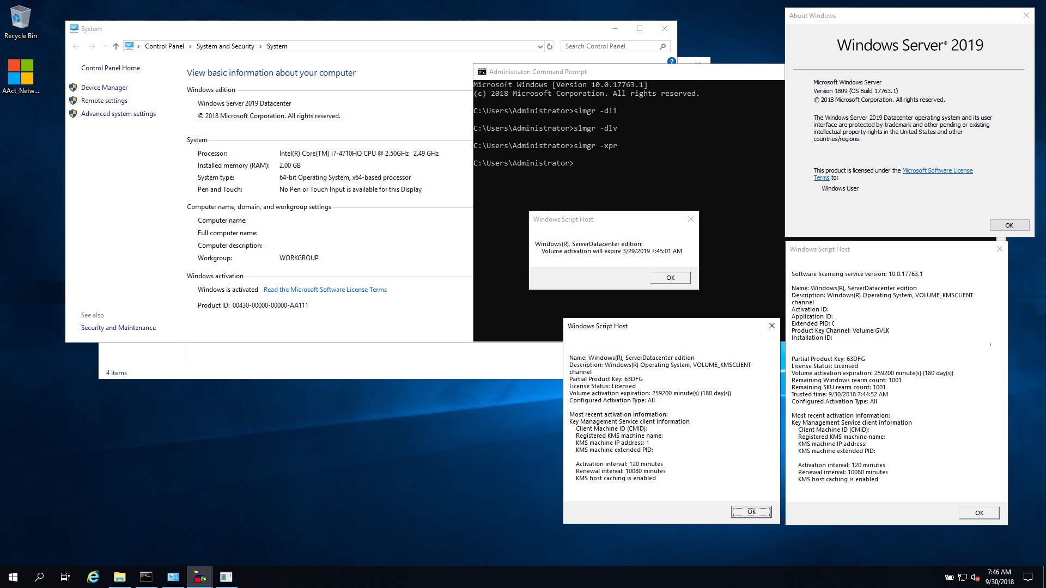This screenshot has height=588, width=1046.
Task: Click the Product ID 00430-00000-00000-AA111 text
Action: pos(253,305)
